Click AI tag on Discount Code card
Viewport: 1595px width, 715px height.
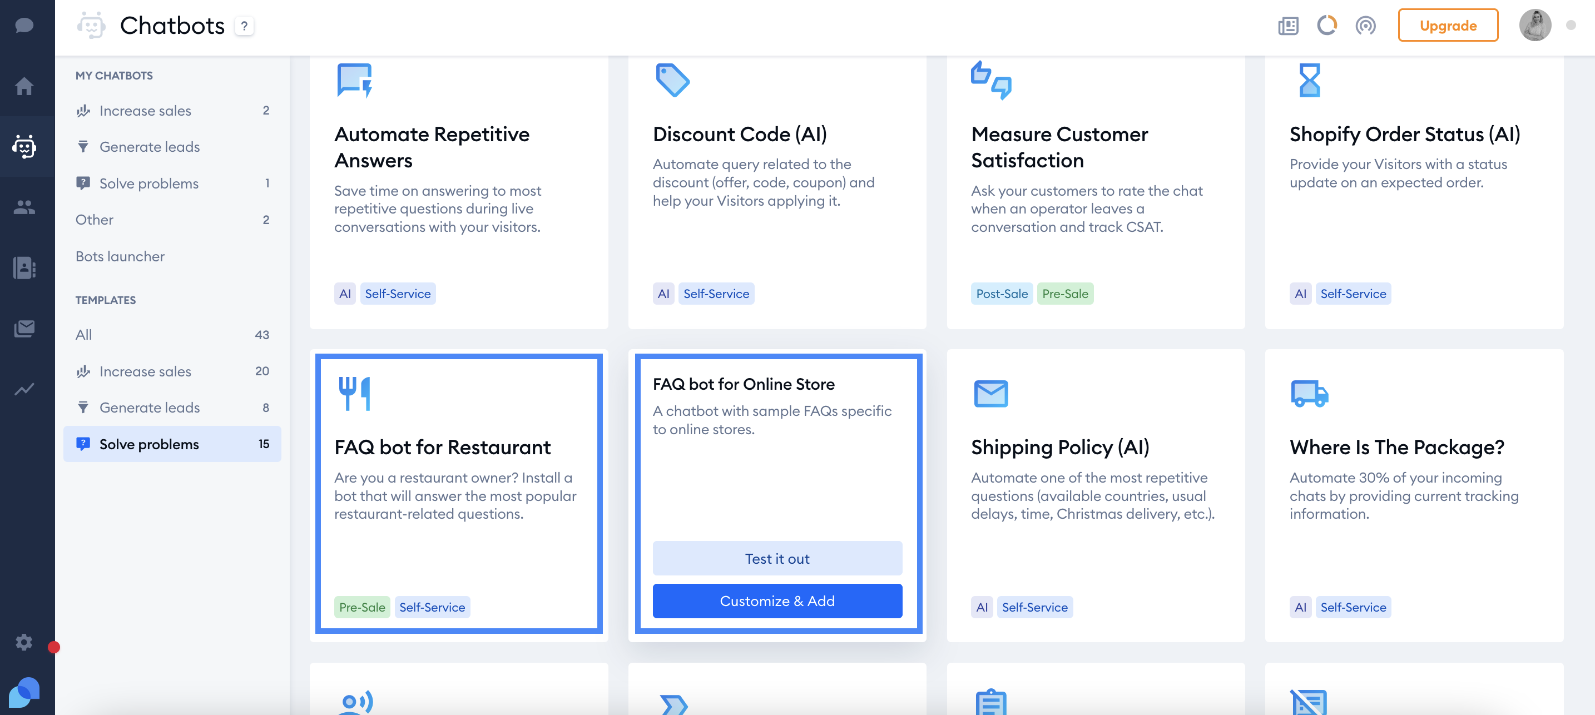pos(663,294)
